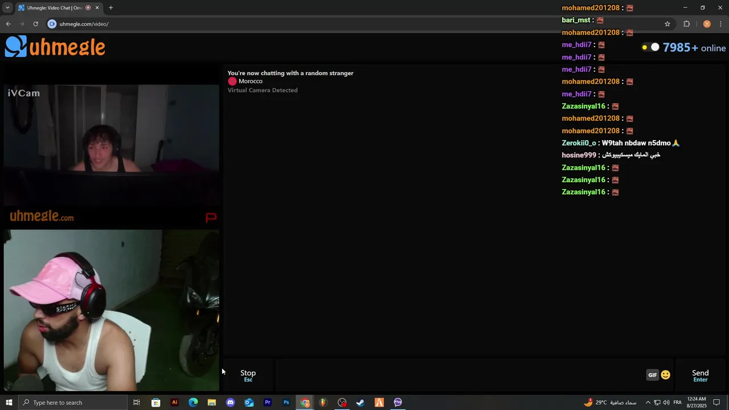
Task: Open the weather widget showing 29°C
Action: (610, 403)
